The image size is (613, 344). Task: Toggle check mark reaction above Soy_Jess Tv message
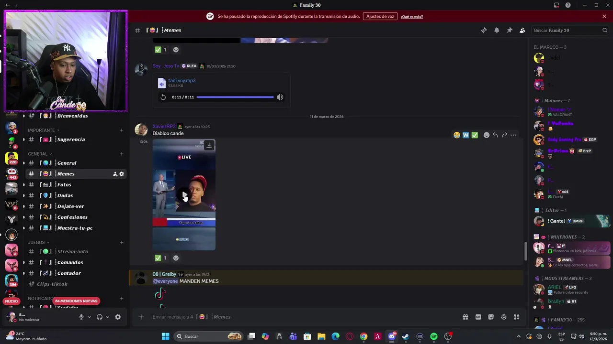point(160,50)
